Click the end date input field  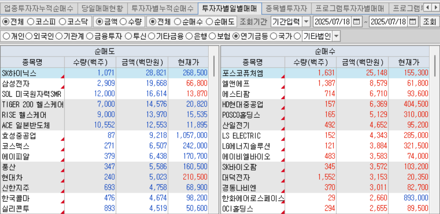(x=389, y=22)
